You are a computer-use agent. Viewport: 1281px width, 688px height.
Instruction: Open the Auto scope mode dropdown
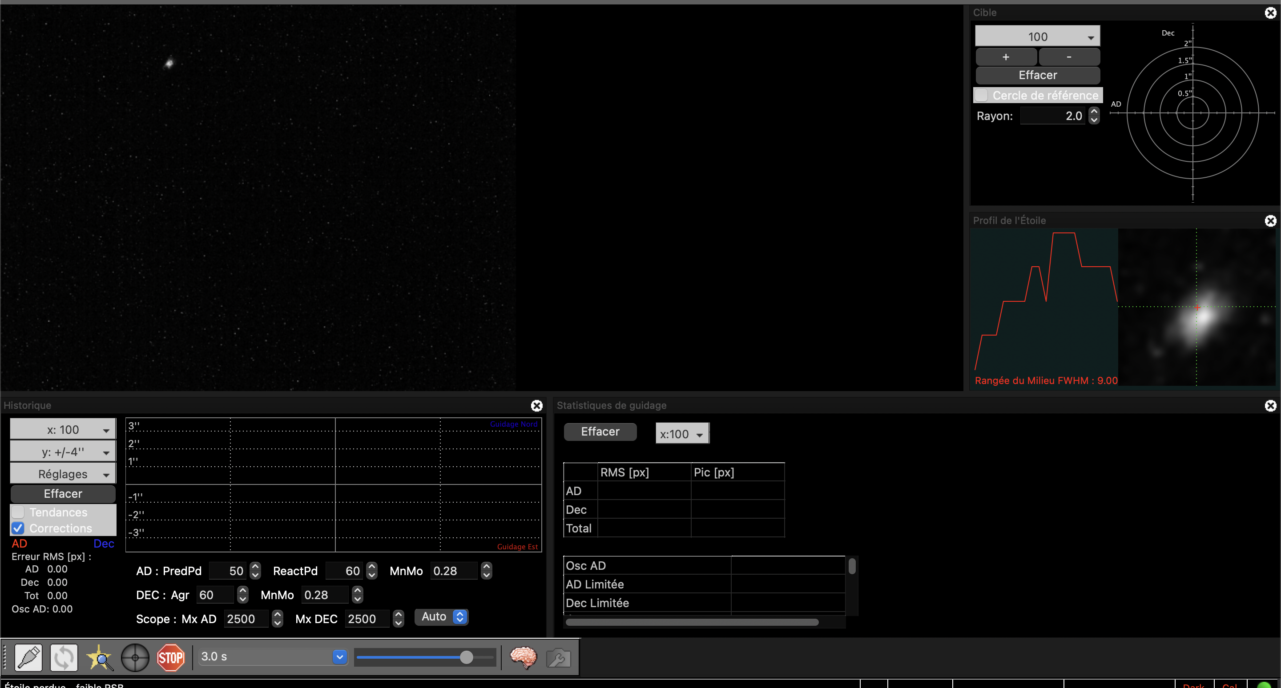tap(442, 616)
